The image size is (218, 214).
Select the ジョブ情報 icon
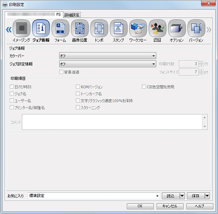point(41,28)
